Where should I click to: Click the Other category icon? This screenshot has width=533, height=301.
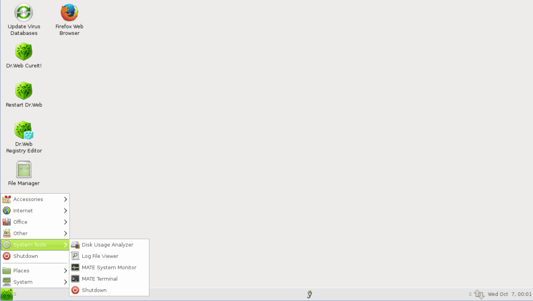6,233
